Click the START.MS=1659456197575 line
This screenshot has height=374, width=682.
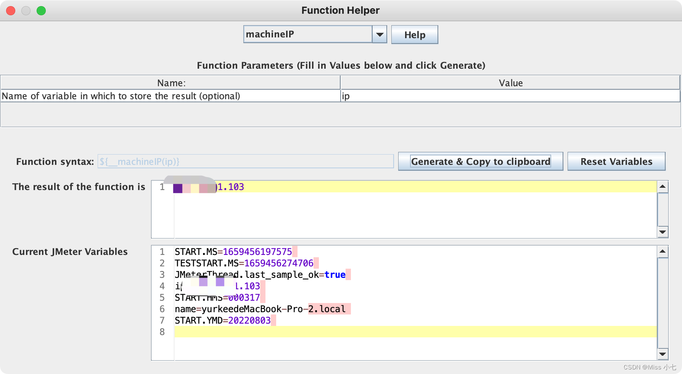pos(233,252)
